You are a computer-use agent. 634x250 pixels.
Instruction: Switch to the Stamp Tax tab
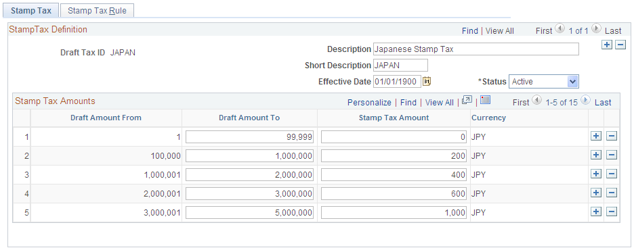[31, 11]
